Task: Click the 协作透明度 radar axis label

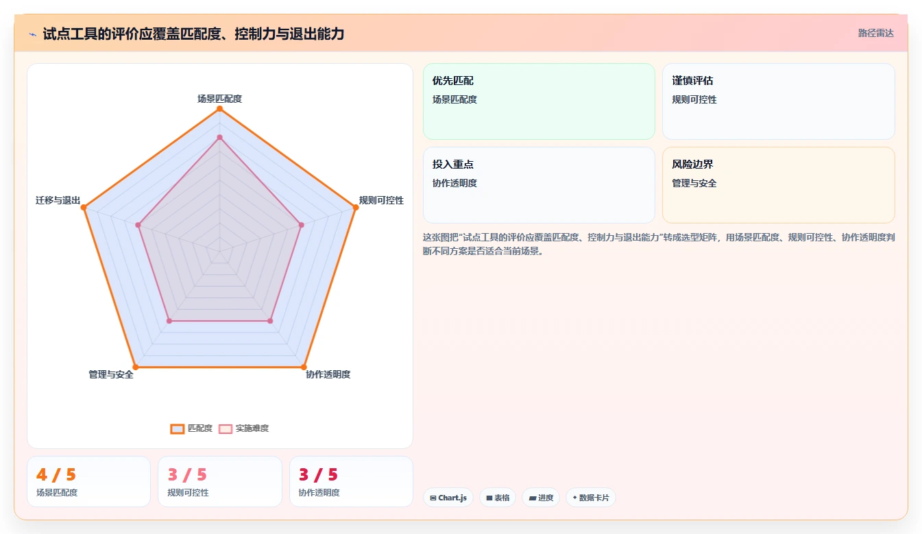Action: click(x=328, y=374)
